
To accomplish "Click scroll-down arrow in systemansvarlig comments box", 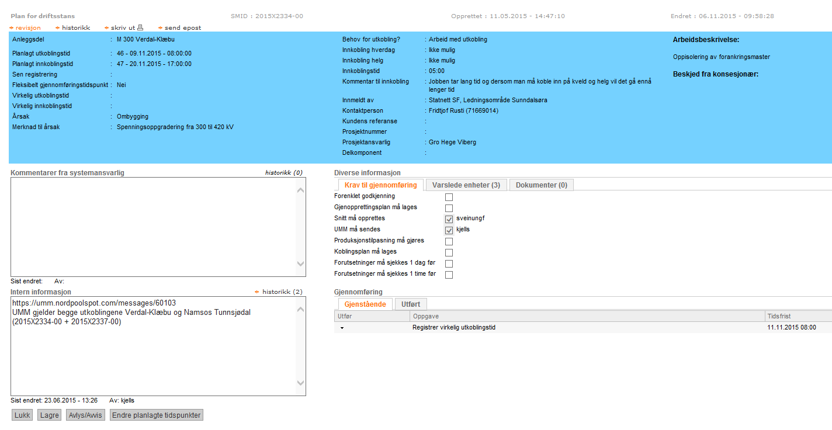I will [x=301, y=264].
